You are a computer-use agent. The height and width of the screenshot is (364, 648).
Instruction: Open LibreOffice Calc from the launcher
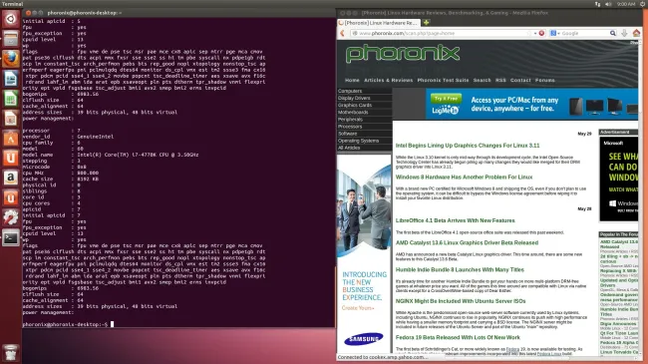click(11, 99)
